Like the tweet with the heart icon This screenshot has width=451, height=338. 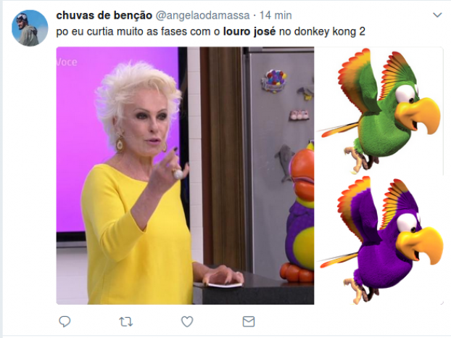[187, 321]
